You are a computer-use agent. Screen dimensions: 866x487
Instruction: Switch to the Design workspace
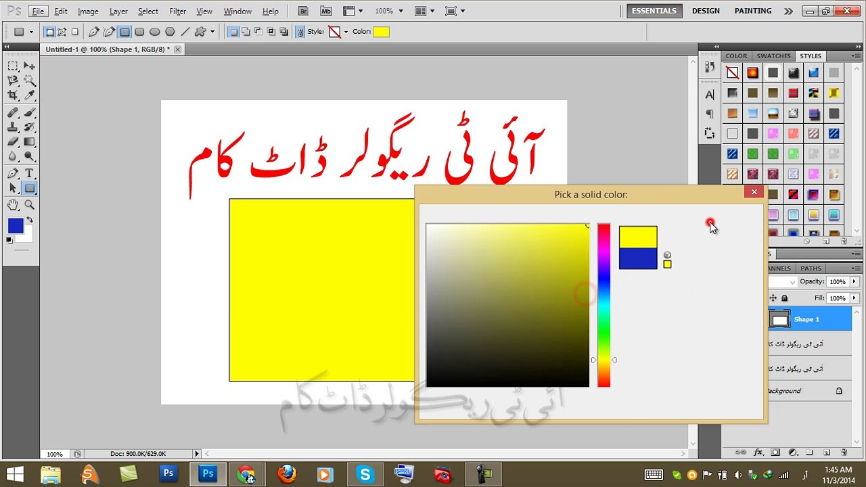tap(706, 11)
